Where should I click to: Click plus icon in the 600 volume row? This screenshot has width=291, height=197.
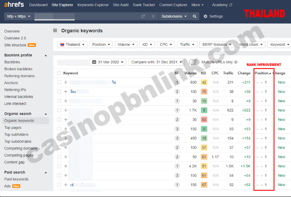coord(66,82)
